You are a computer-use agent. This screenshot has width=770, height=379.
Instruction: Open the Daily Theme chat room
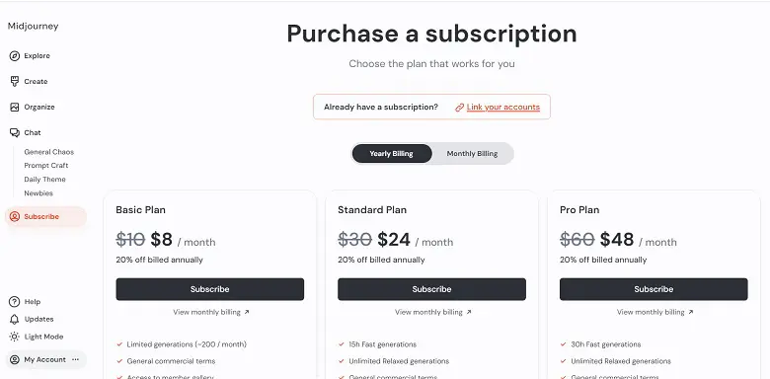(44, 180)
